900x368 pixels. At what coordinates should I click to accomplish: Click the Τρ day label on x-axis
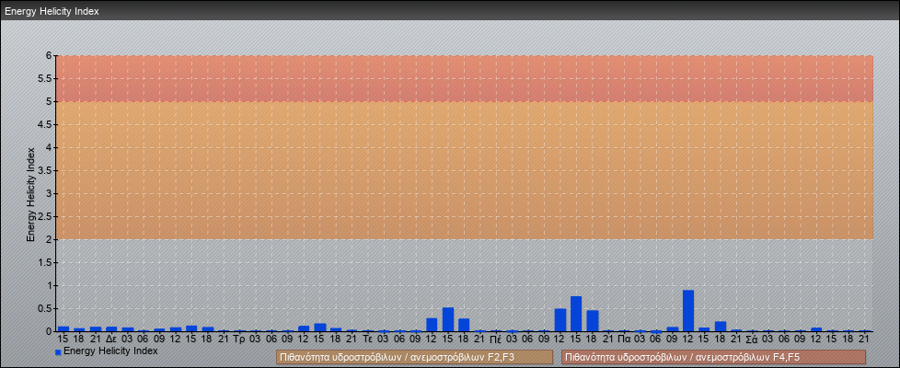coord(239,339)
